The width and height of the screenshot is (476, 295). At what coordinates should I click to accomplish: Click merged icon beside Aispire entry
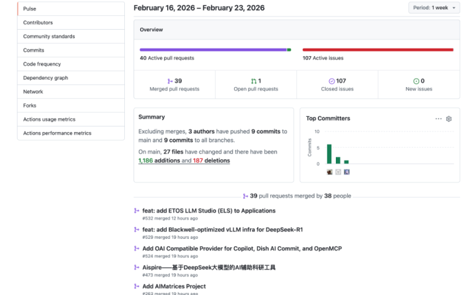click(137, 268)
